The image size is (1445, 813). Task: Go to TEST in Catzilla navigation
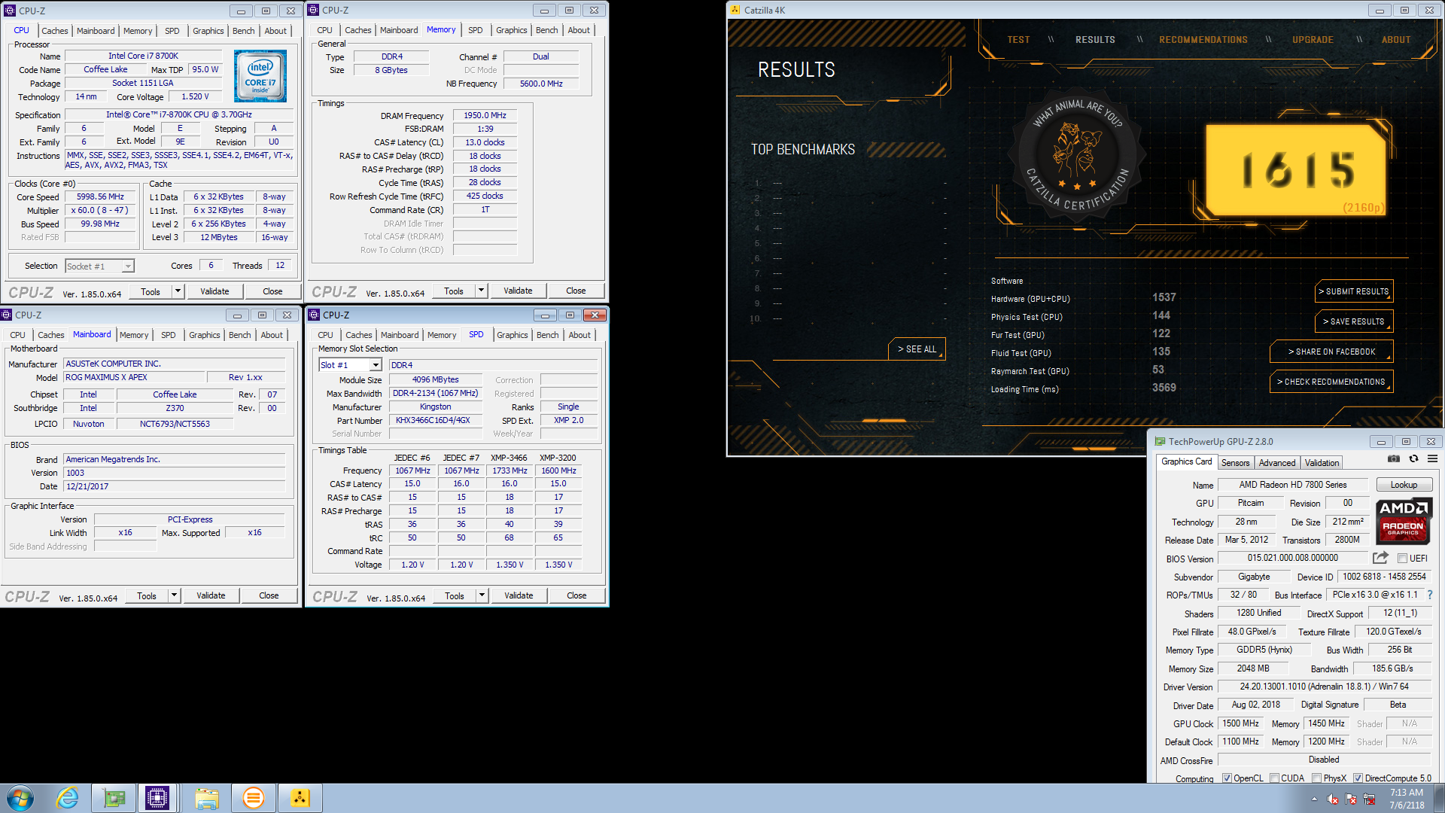coord(1018,40)
